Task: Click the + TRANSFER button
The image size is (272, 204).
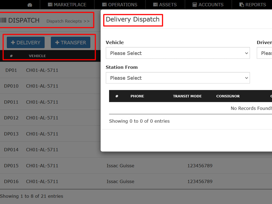Action: point(71,42)
